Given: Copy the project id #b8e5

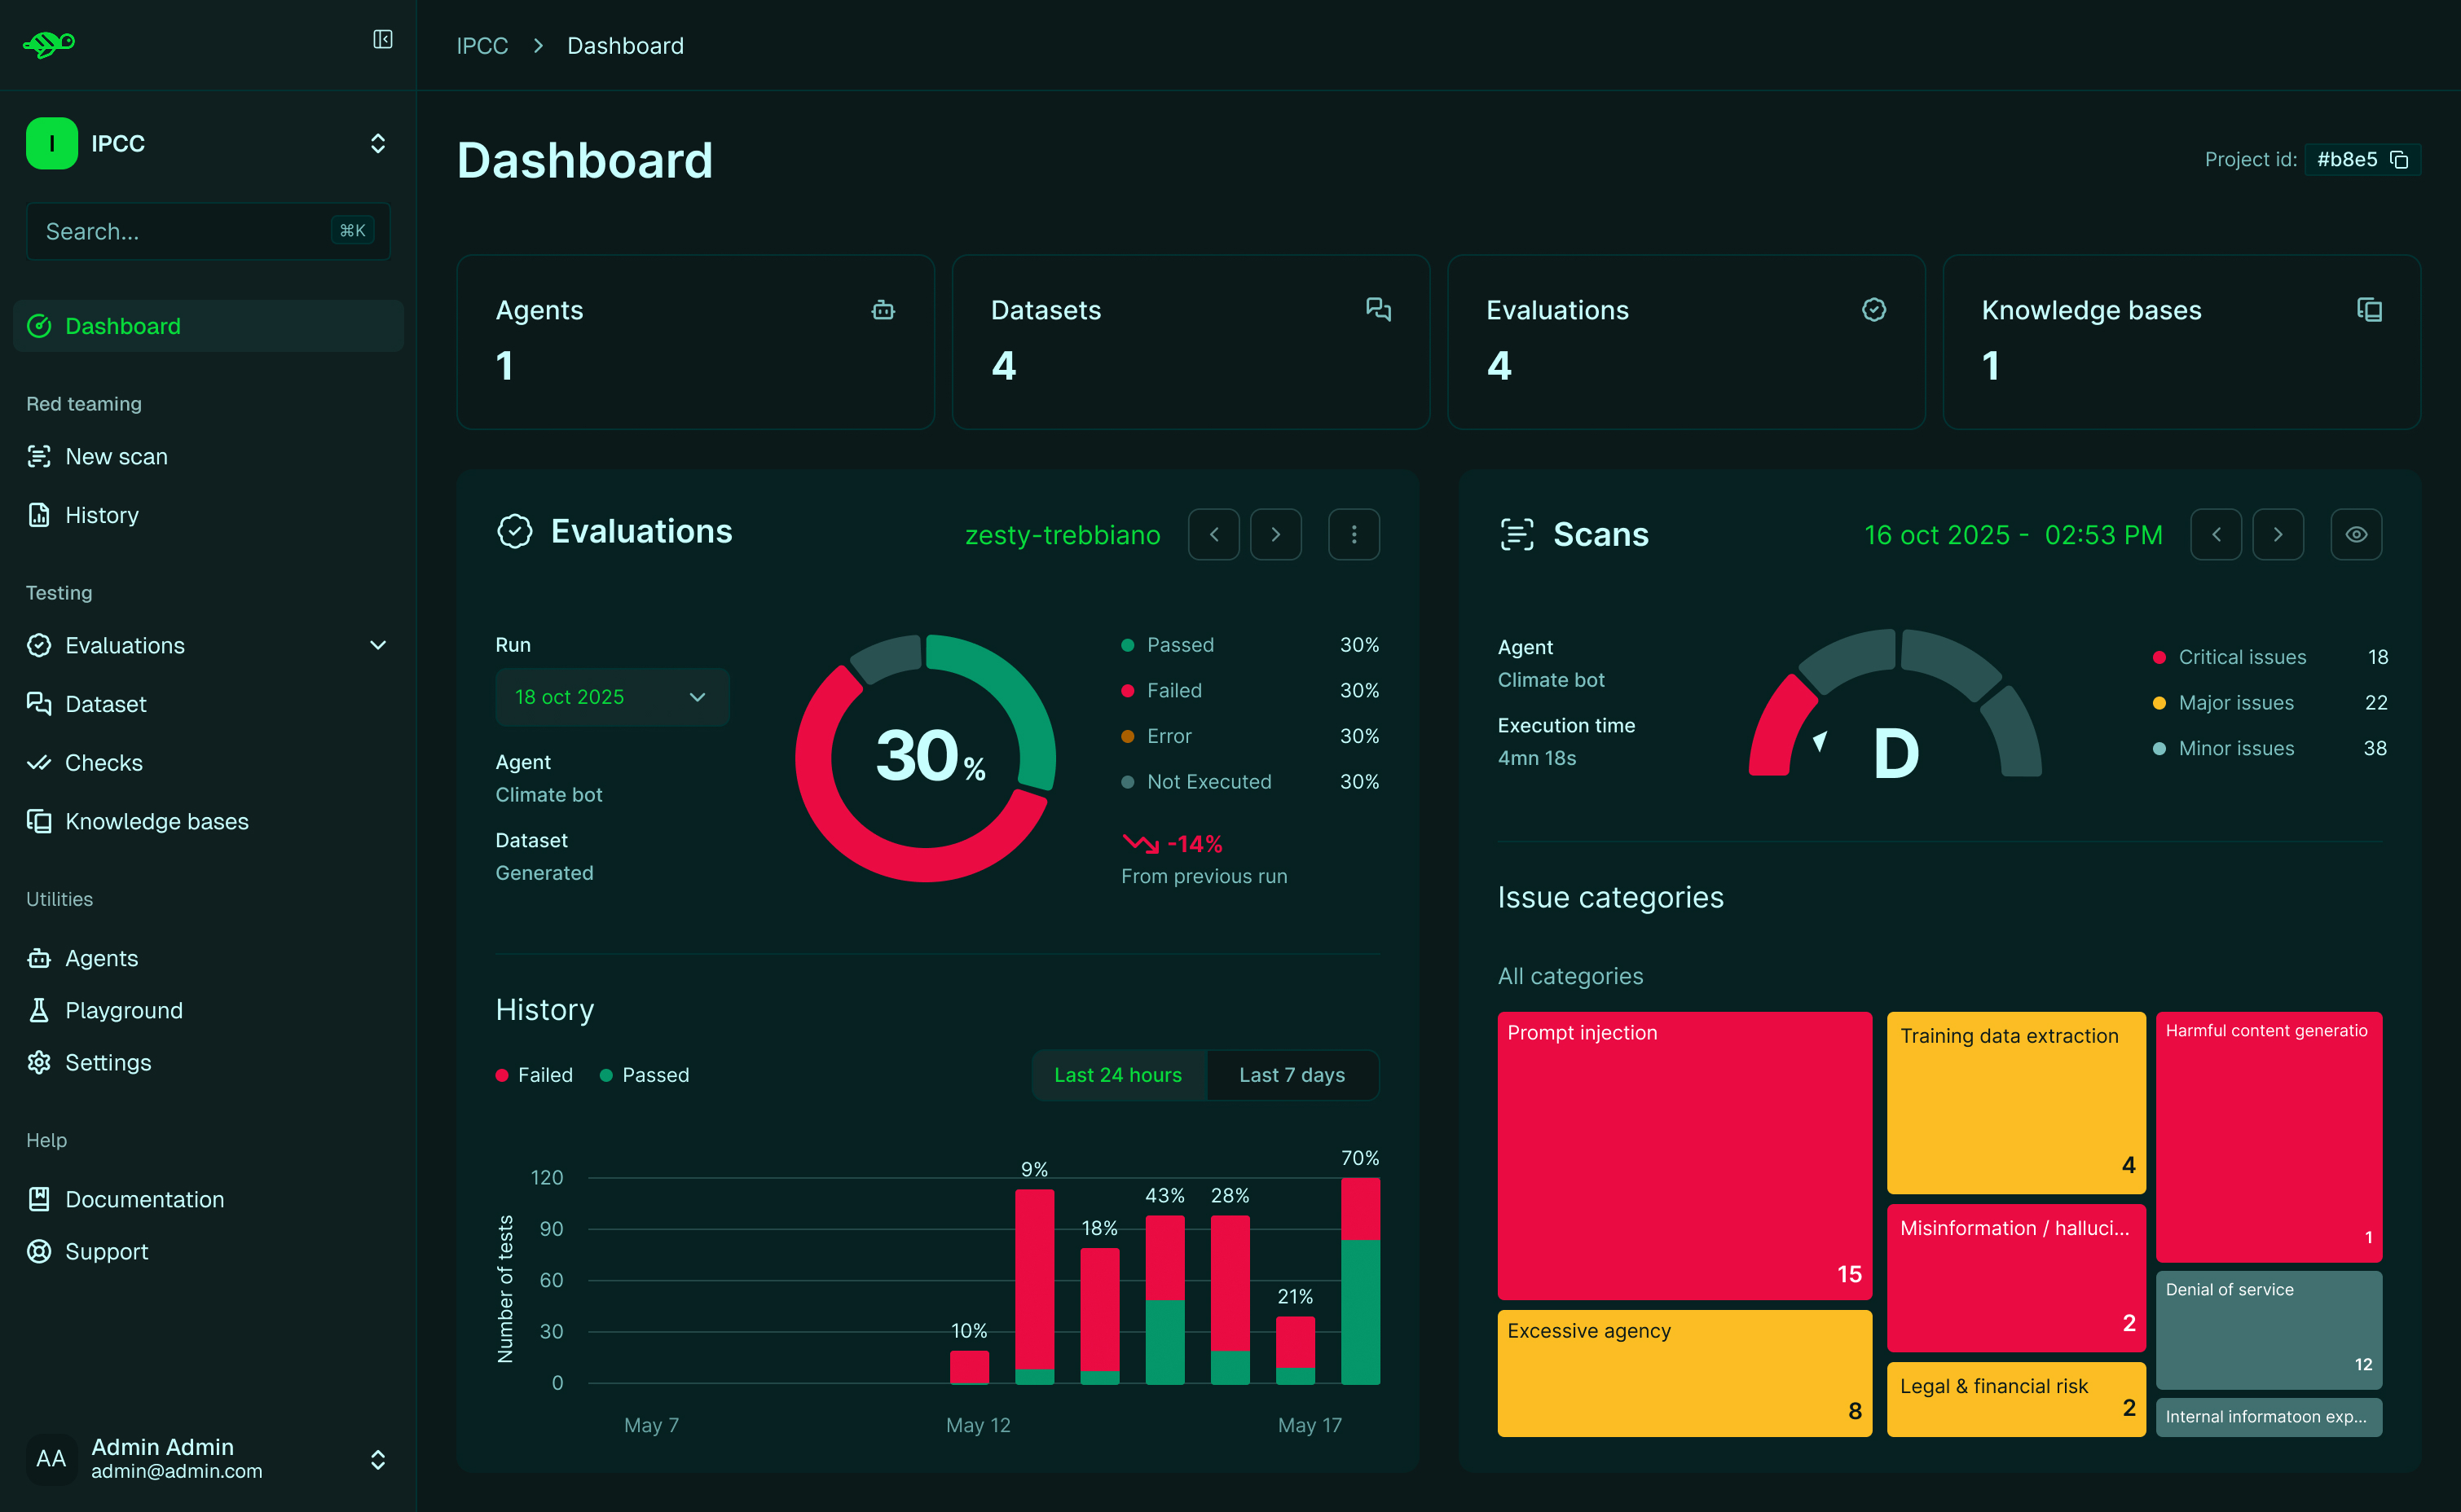Looking at the screenshot, I should click(2401, 158).
